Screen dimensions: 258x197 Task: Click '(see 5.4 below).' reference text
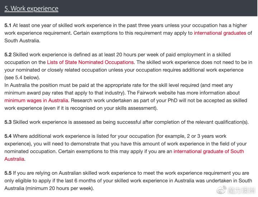point(22,77)
